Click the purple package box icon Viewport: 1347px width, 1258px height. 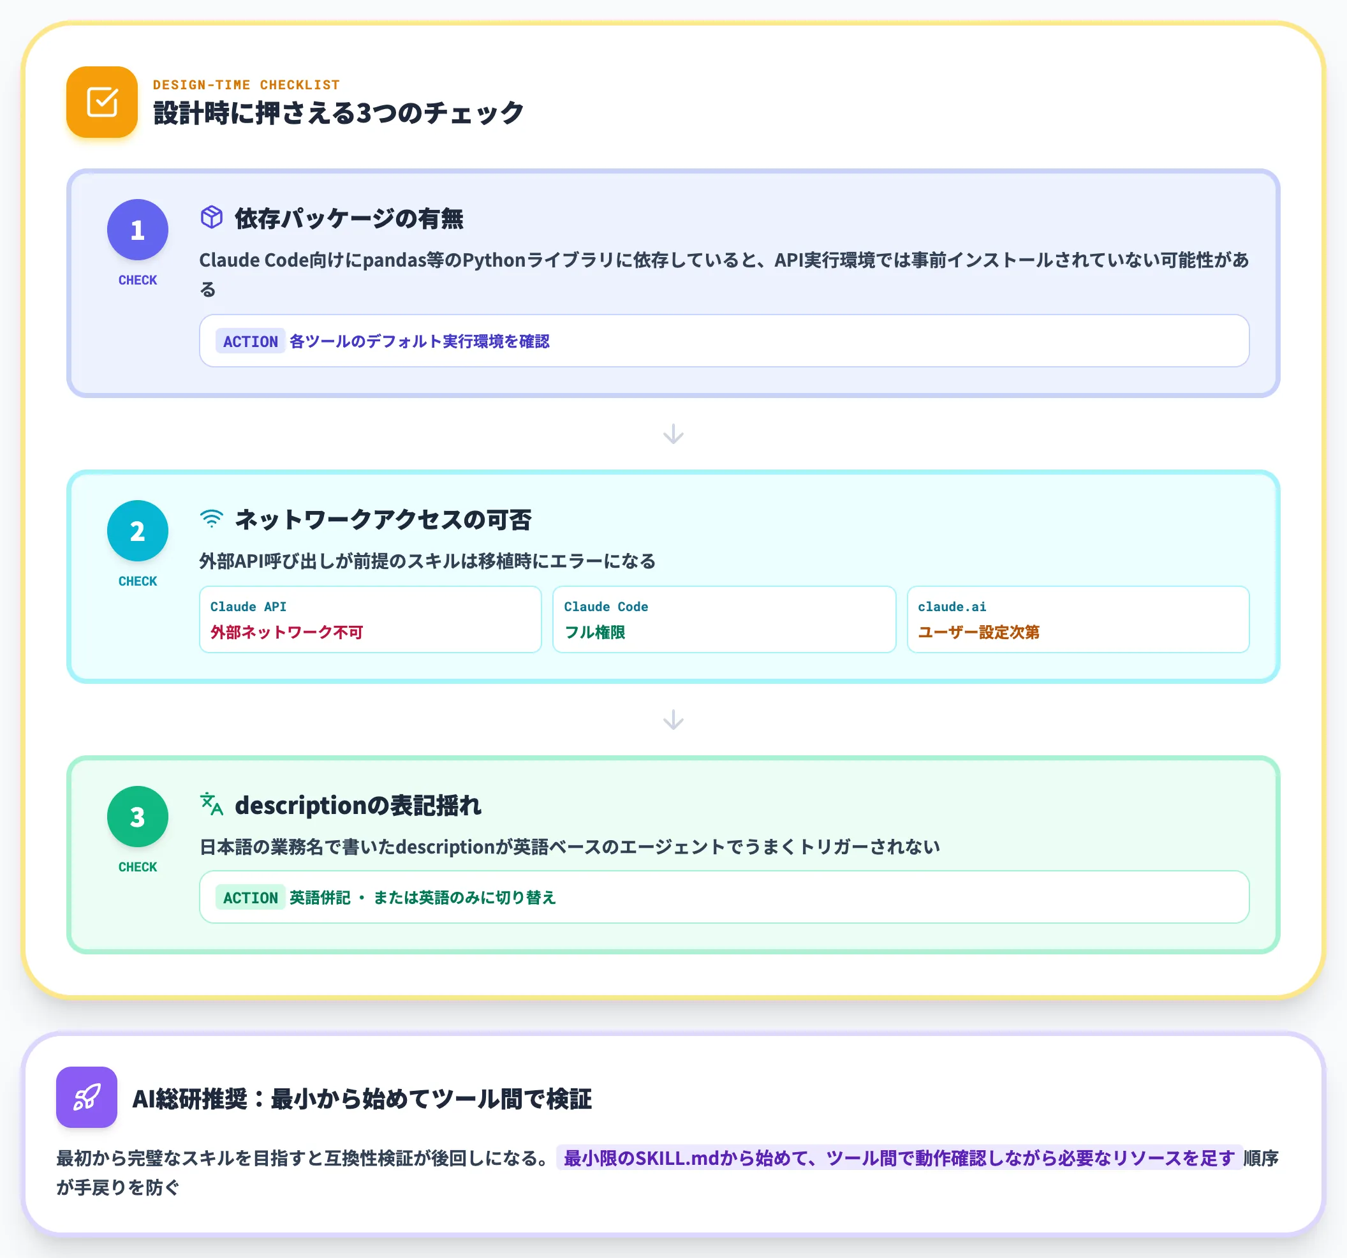click(211, 218)
